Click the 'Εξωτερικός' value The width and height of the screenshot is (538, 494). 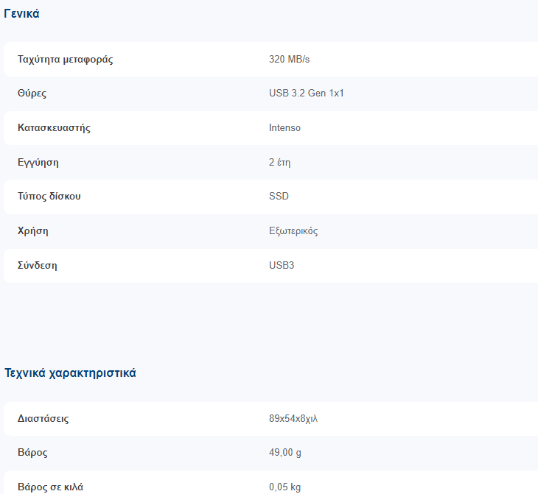[x=293, y=230]
